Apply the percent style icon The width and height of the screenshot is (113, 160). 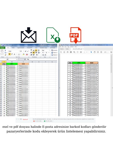[46, 53]
